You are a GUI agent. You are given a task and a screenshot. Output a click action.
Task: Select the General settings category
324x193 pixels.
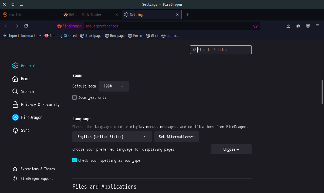(x=24, y=66)
